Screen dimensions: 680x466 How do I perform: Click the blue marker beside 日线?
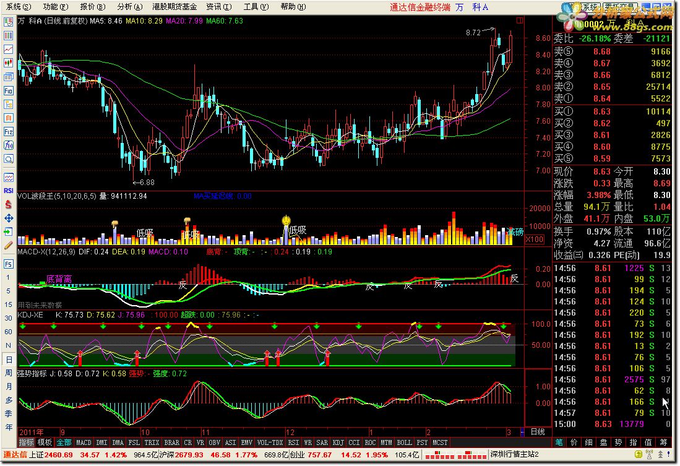pyautogui.click(x=522, y=432)
